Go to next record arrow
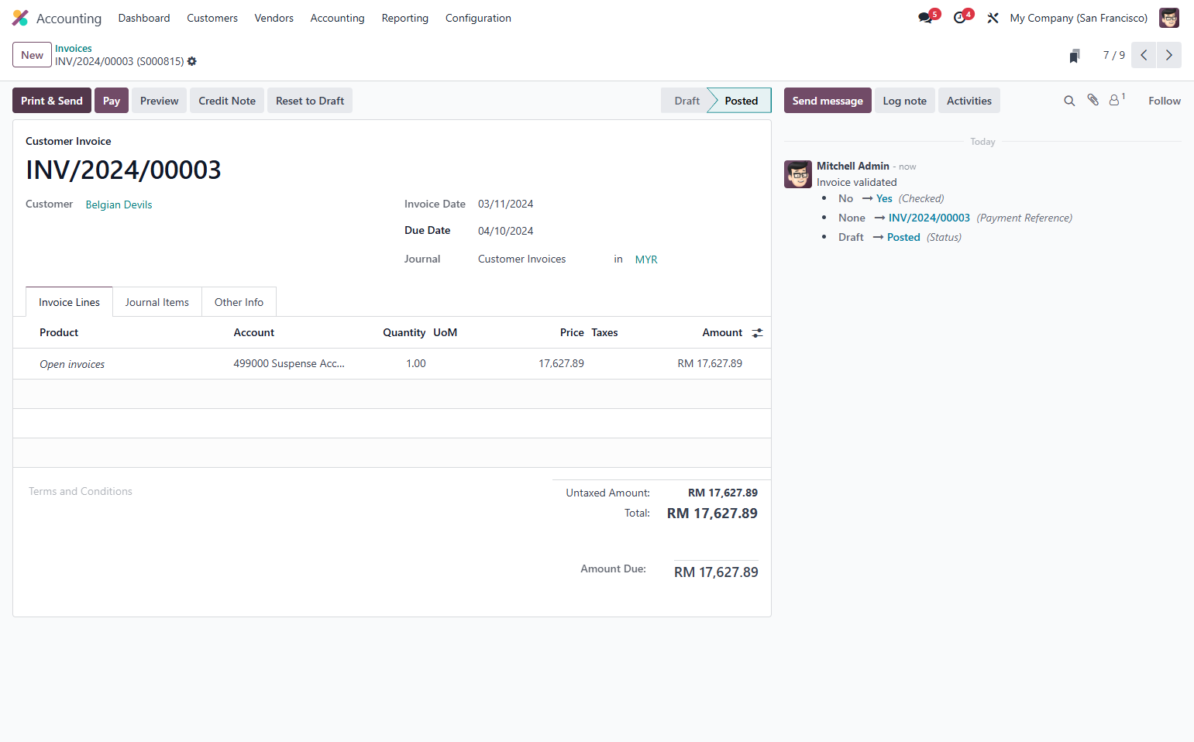Screen dimensions: 1194x742 (1169, 55)
